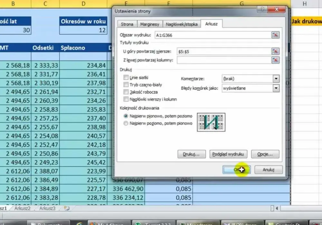The width and height of the screenshot is (322, 225).
Task: Click cell containing 237,98
Action: pyautogui.click(x=83, y=83)
